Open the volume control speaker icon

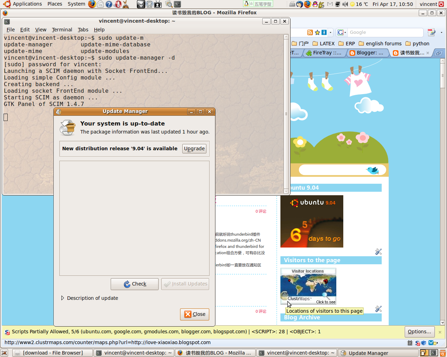pyautogui.click(x=345, y=4)
